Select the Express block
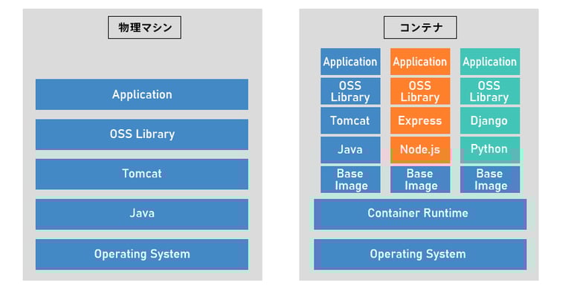This screenshot has width=577, height=288. pos(420,120)
